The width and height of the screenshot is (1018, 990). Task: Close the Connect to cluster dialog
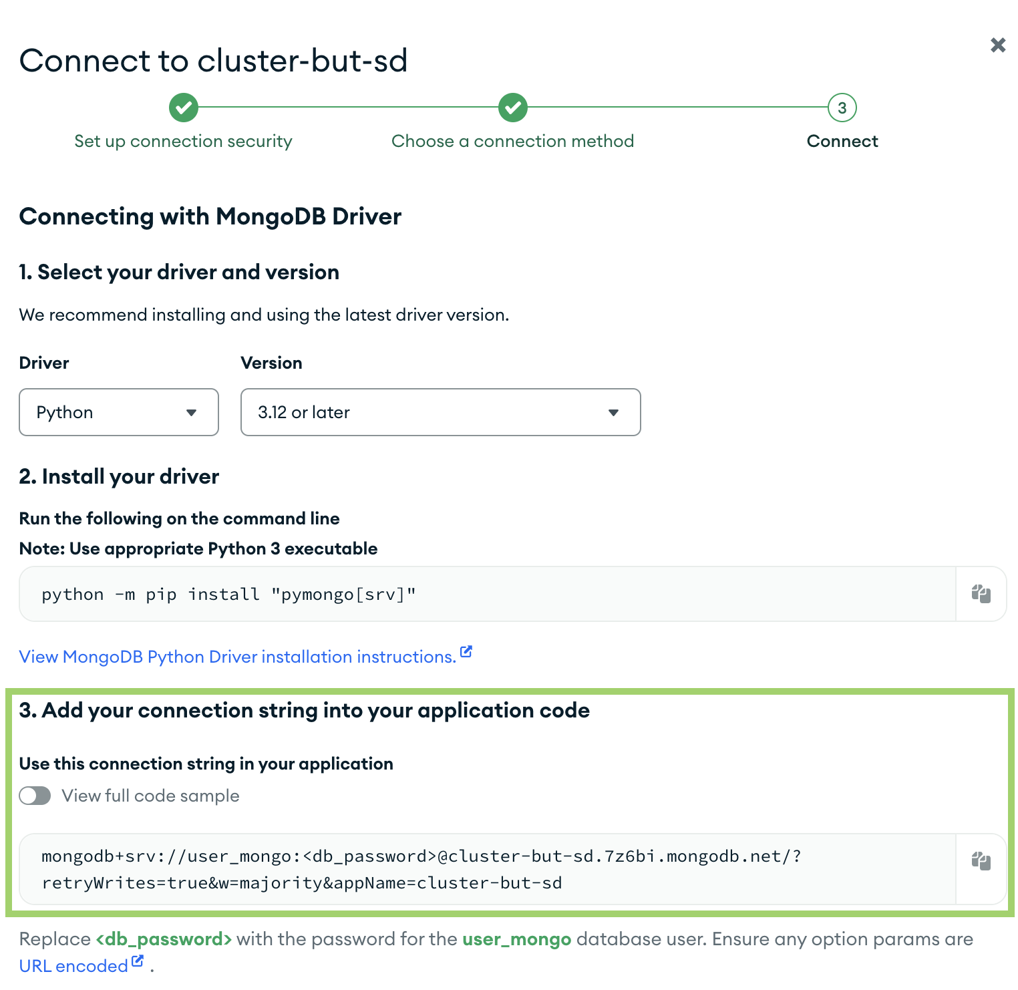pos(998,45)
